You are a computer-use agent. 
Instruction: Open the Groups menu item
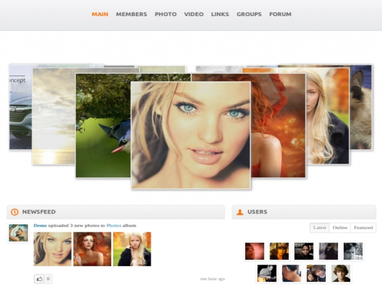pos(249,14)
